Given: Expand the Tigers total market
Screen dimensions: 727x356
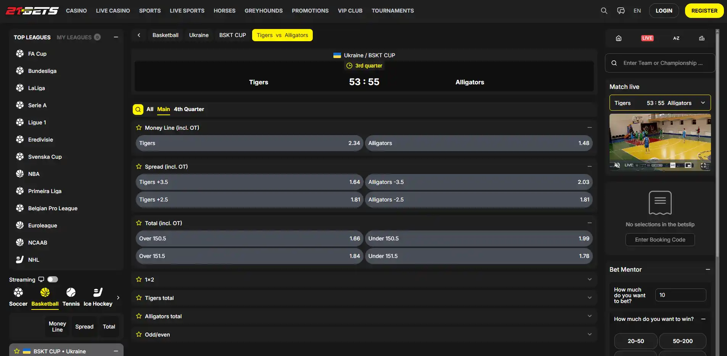Looking at the screenshot, I should [x=364, y=298].
